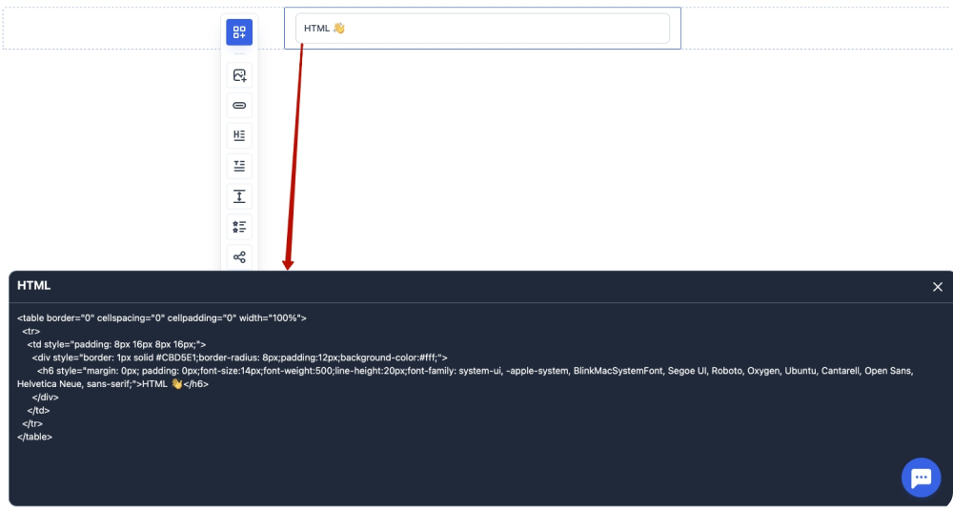Image resolution: width=953 pixels, height=511 pixels.
Task: Click the HTML panel title
Action: coord(34,286)
